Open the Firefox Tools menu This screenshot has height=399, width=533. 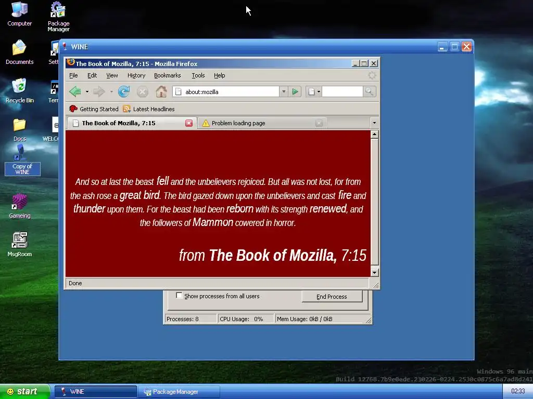[x=198, y=75]
